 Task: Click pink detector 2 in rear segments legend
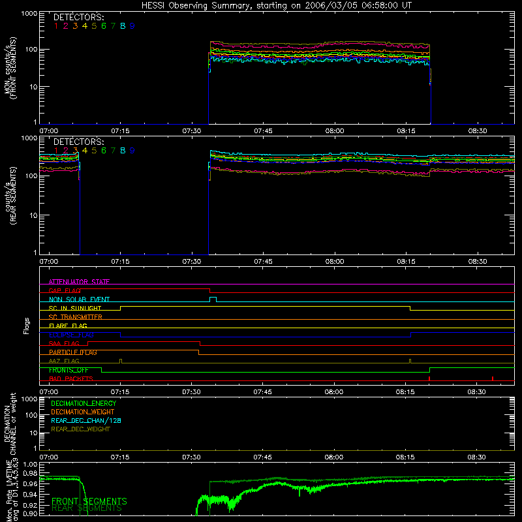[x=66, y=151]
